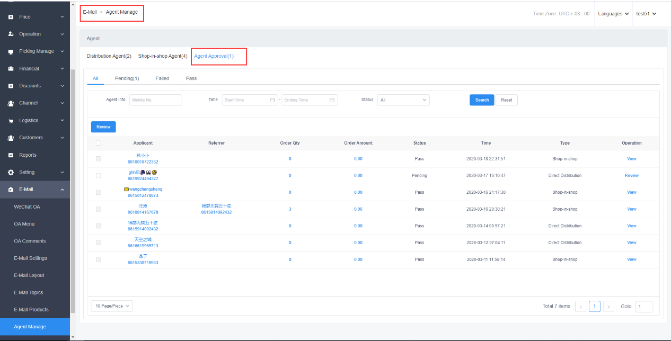Click the Operation sidebar icon

click(x=11, y=34)
